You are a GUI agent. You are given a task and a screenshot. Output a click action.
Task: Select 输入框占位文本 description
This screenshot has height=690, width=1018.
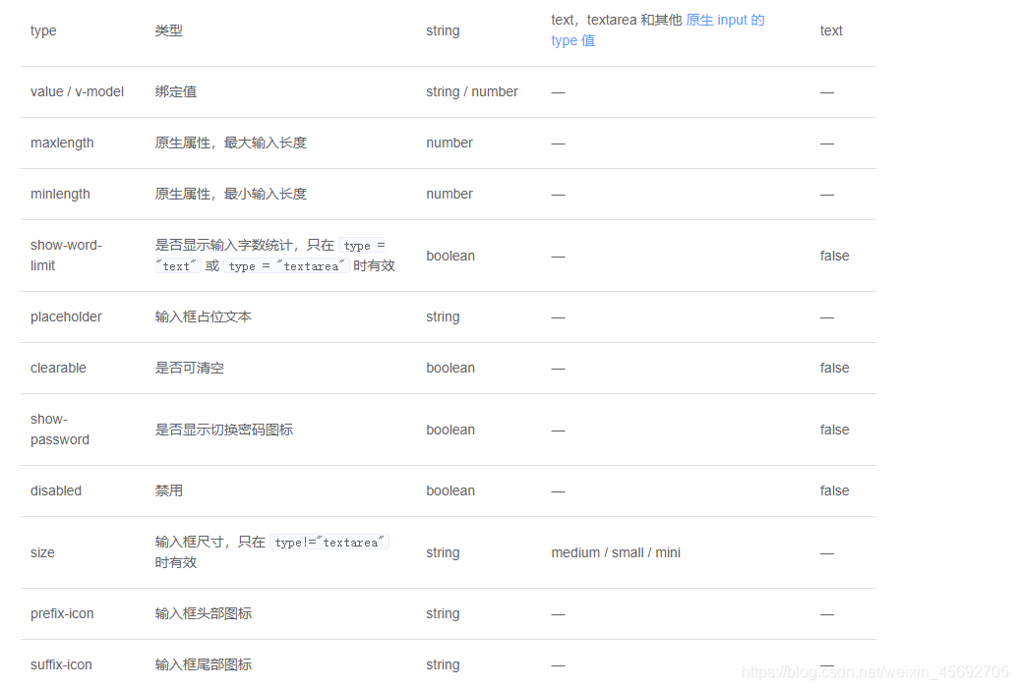[x=204, y=316]
